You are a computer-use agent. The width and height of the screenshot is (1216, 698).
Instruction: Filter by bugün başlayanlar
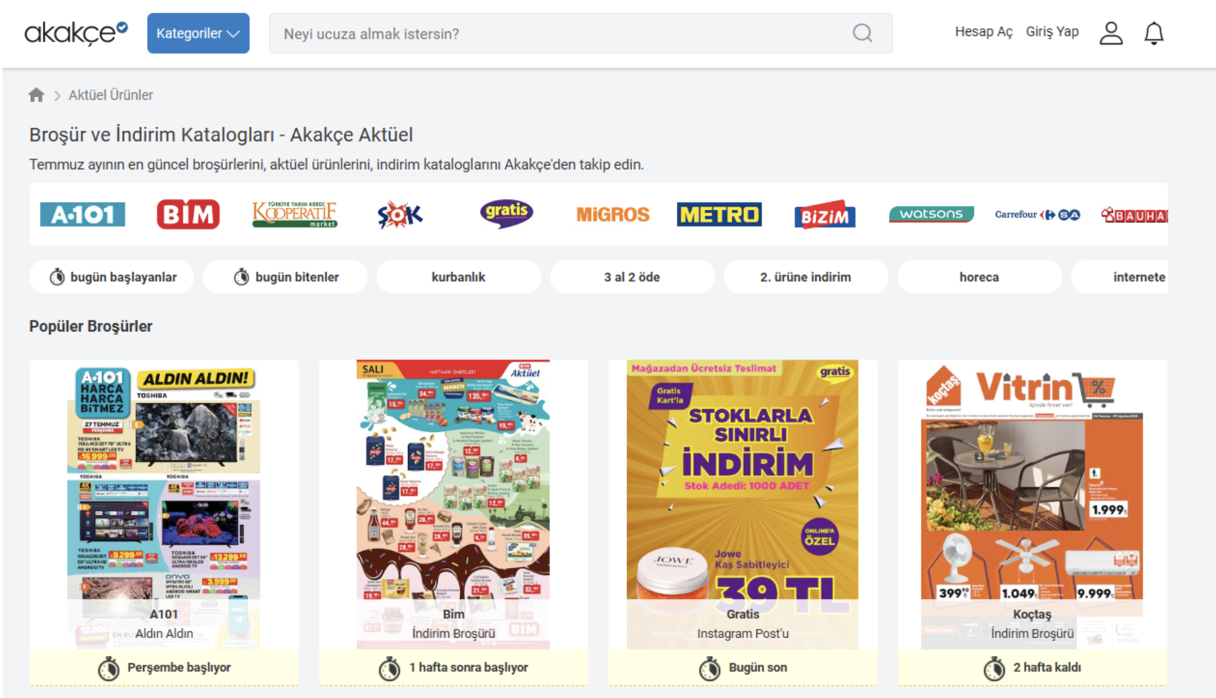click(112, 277)
